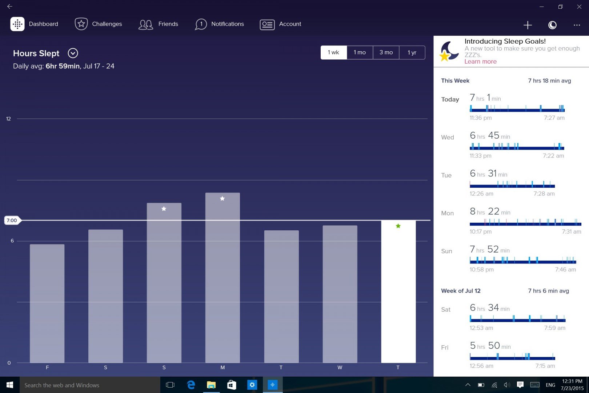Open the Friends page icon
The image size is (589, 393).
point(146,24)
